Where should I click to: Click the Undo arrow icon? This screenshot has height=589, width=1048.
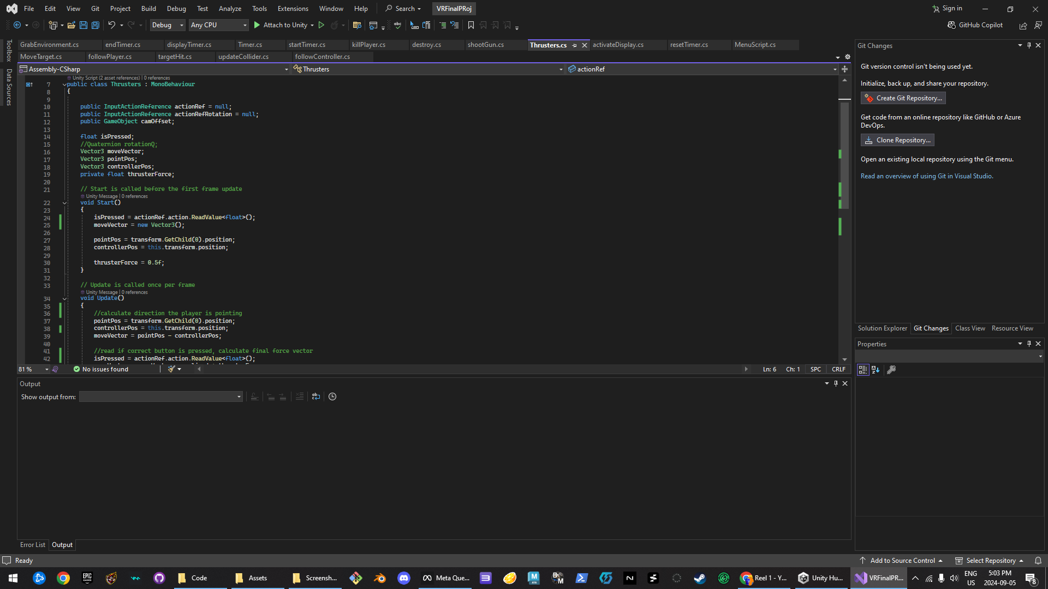tap(111, 25)
